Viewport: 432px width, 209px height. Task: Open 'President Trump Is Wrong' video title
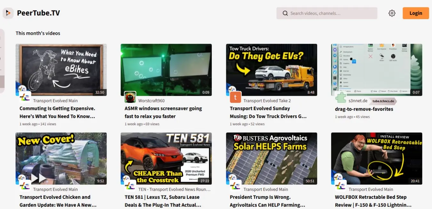click(268, 201)
